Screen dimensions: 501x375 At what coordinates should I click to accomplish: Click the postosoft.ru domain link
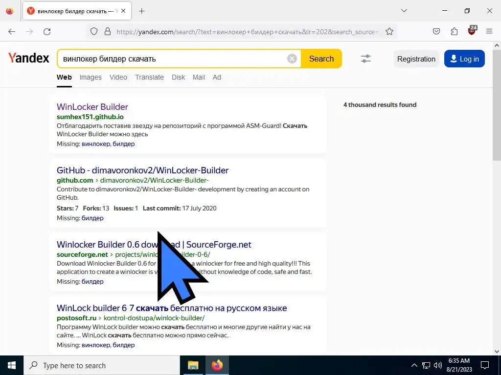(x=76, y=318)
